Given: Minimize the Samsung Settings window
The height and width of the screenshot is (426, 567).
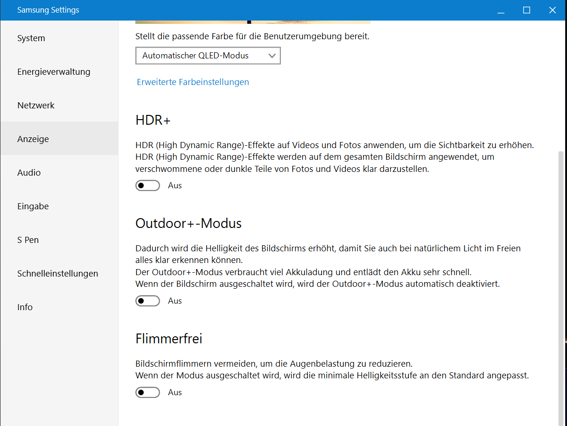Looking at the screenshot, I should tap(500, 10).
